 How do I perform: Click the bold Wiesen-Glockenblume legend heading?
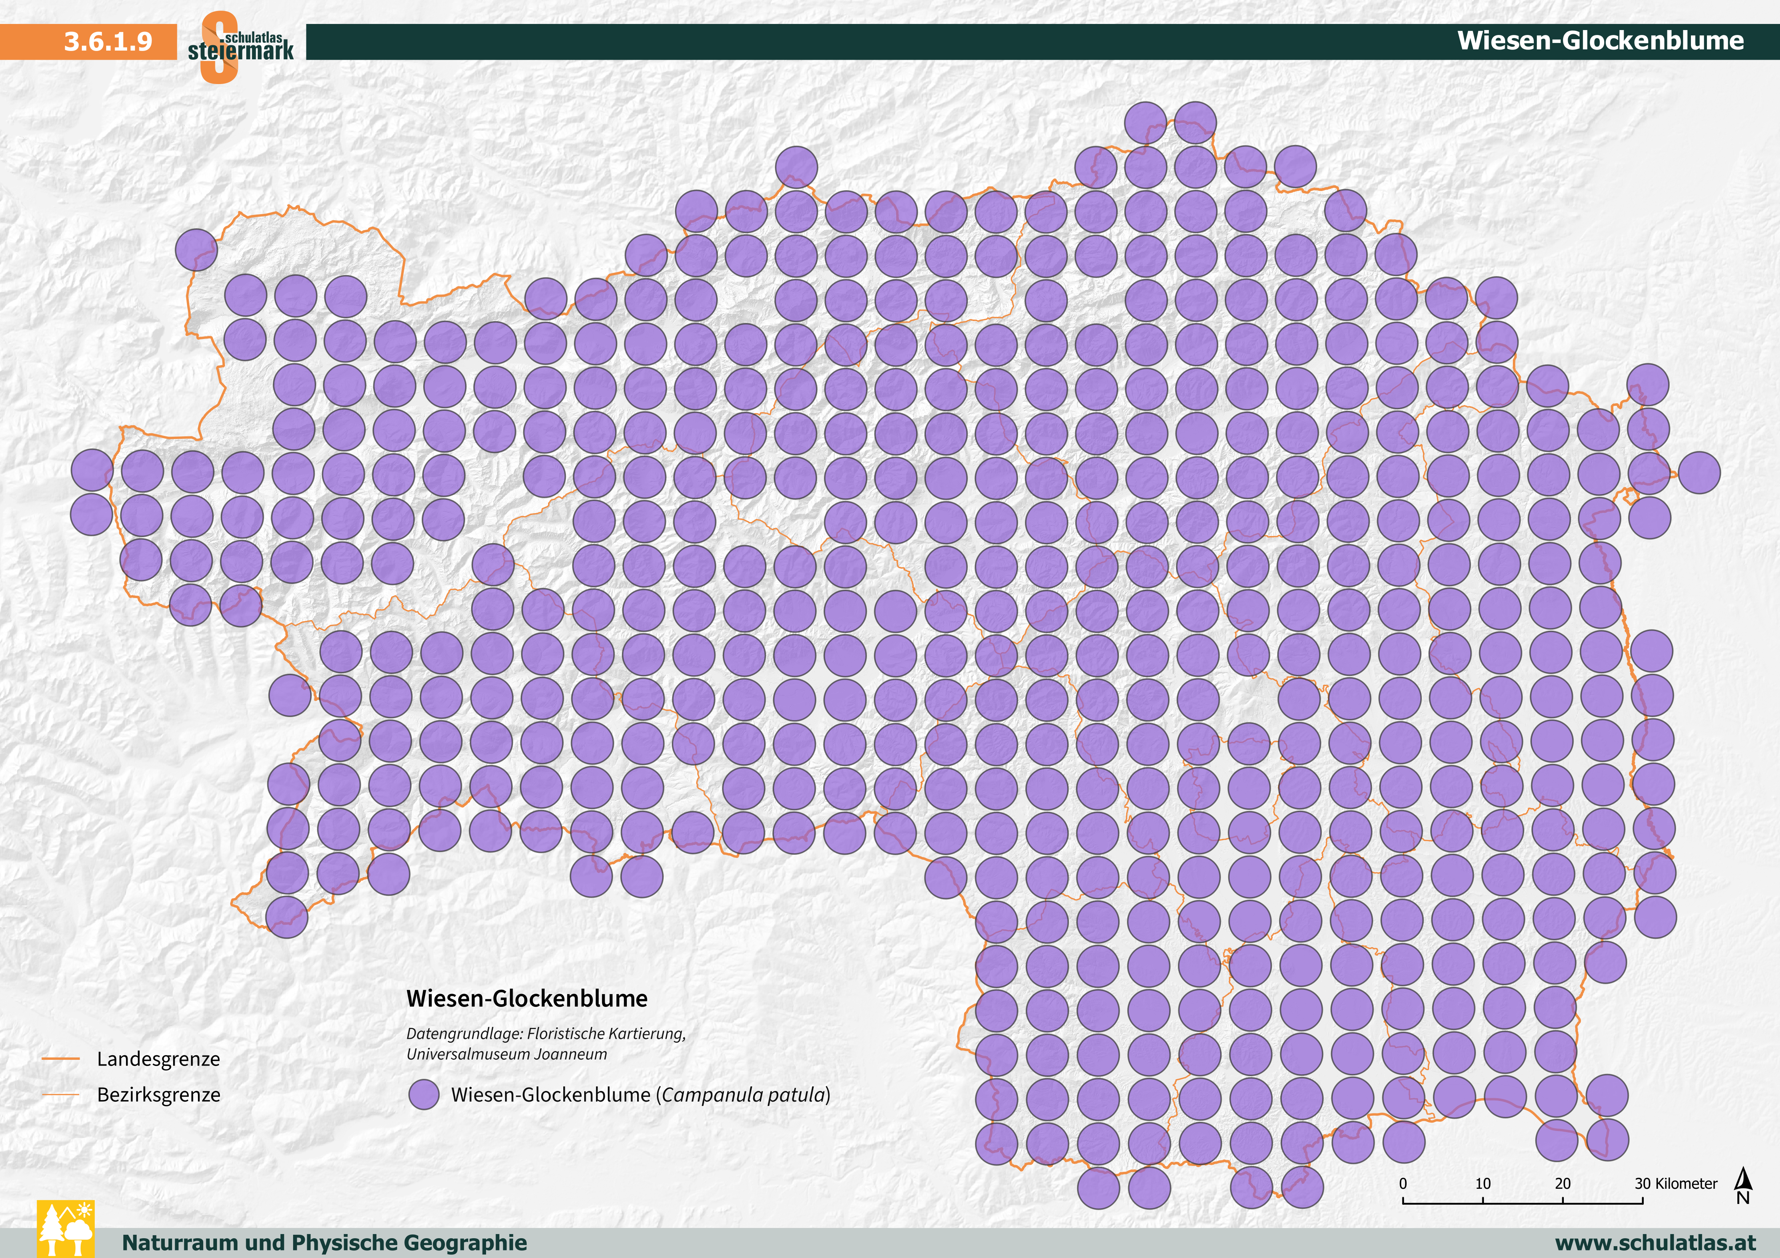coord(526,998)
